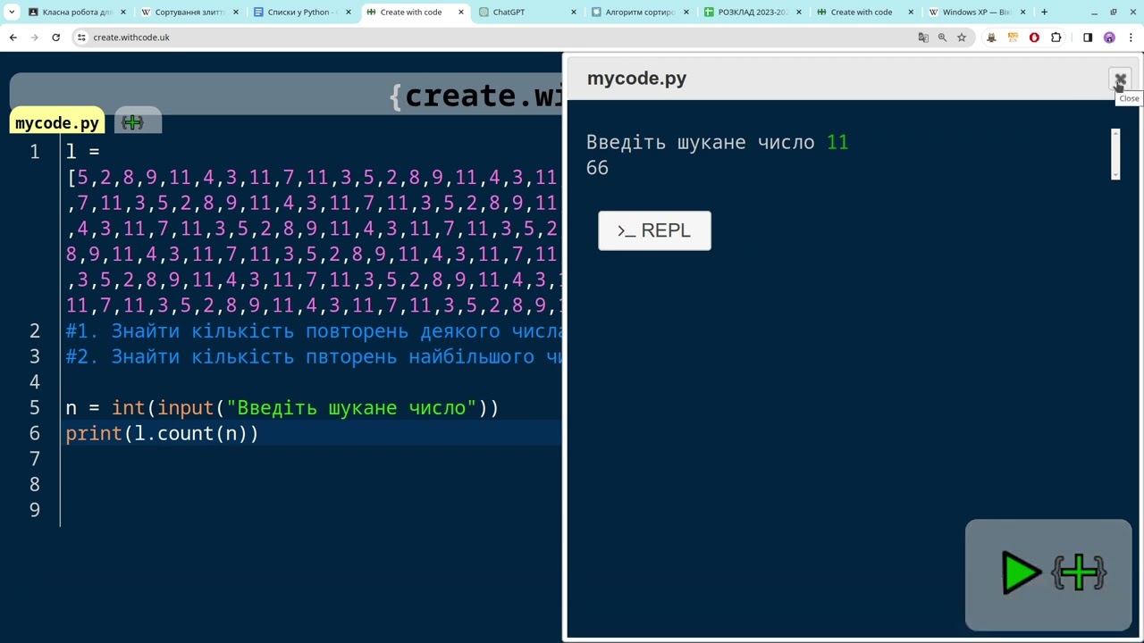
Task: Click the output value 66
Action: [x=597, y=168]
